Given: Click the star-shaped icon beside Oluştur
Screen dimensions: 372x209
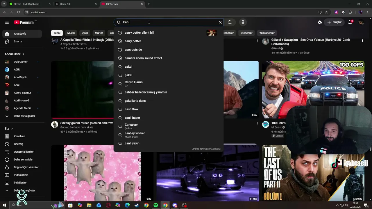Looking at the screenshot, I should tap(320, 22).
